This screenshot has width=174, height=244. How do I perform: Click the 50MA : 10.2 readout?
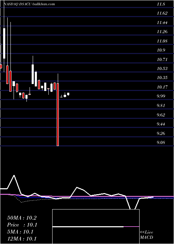22,218
